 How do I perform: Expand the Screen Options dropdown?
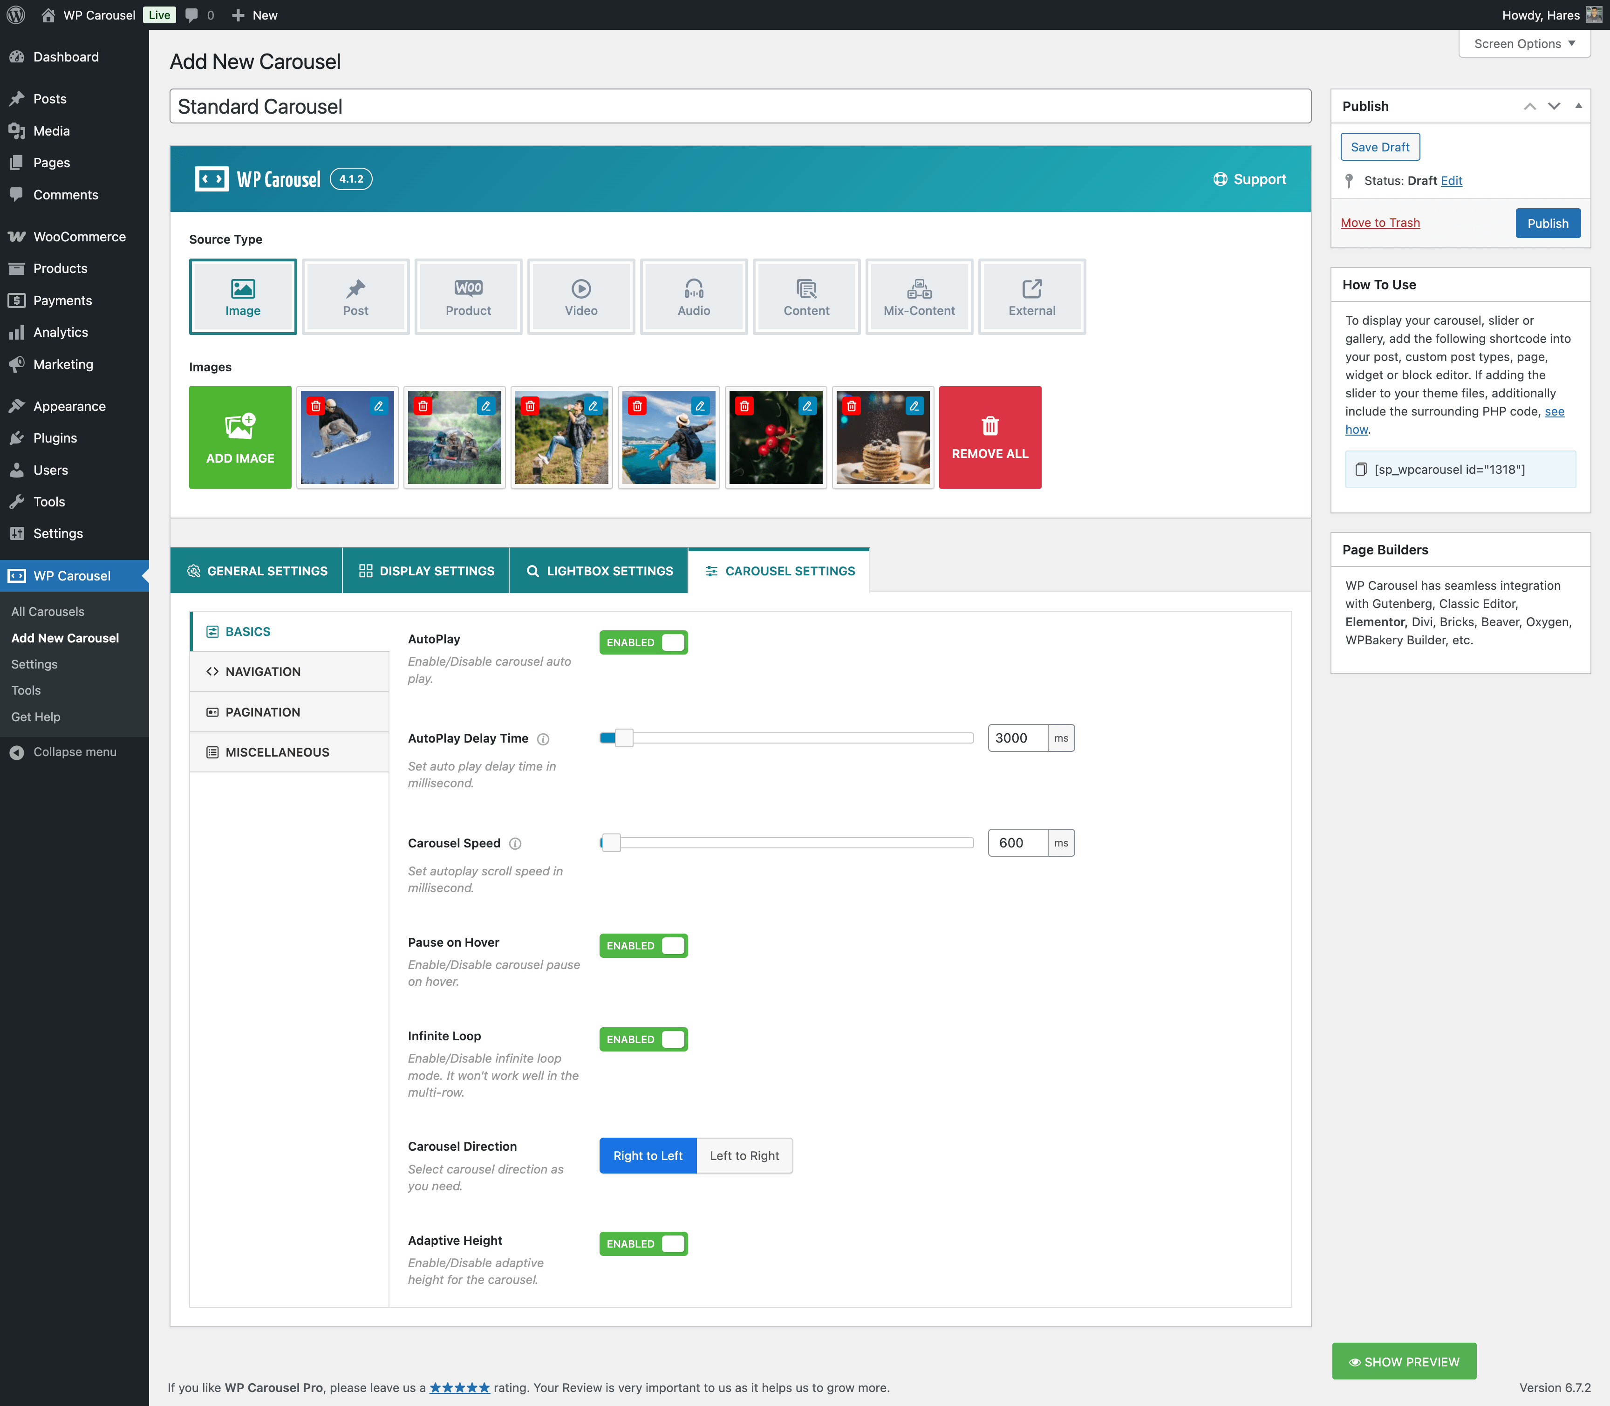click(x=1524, y=44)
